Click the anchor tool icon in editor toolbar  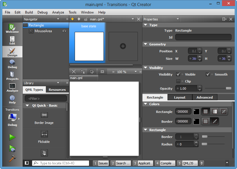[83, 72]
